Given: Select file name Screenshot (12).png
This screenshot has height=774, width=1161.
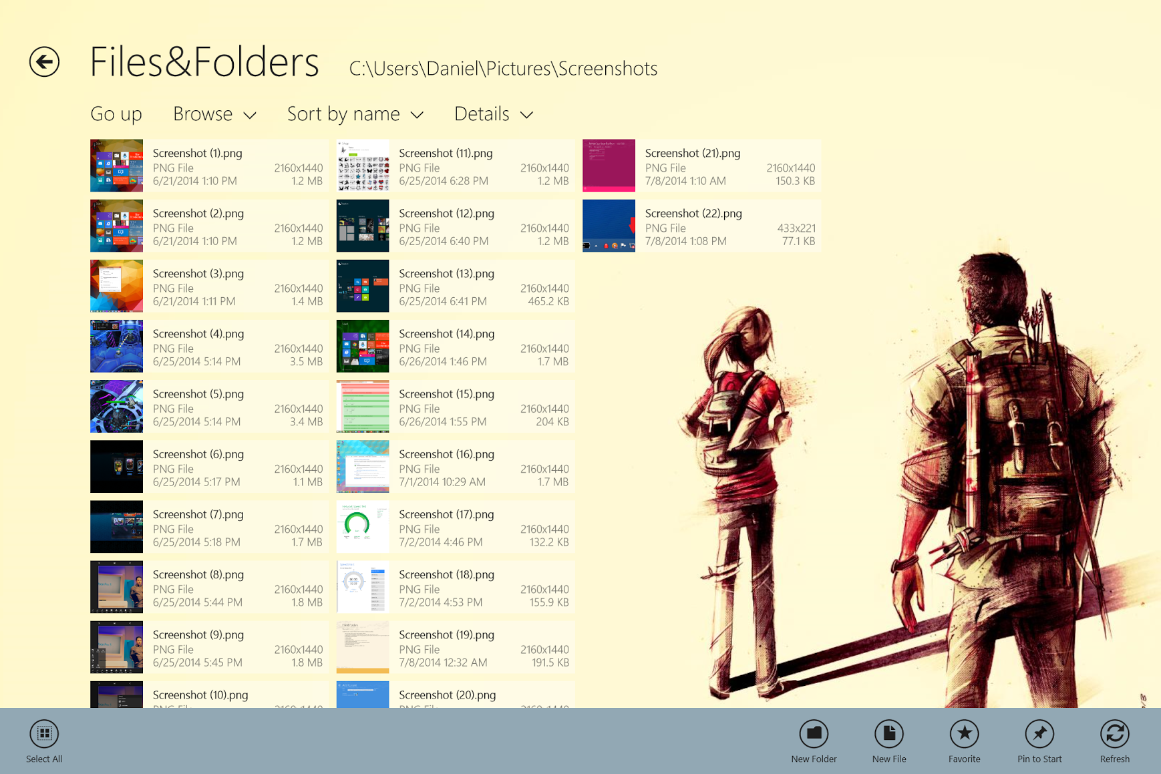Looking at the screenshot, I should (x=447, y=214).
